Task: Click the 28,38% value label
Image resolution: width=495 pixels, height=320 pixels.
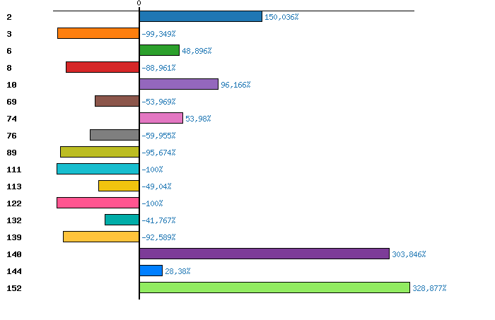Action: [177, 271]
